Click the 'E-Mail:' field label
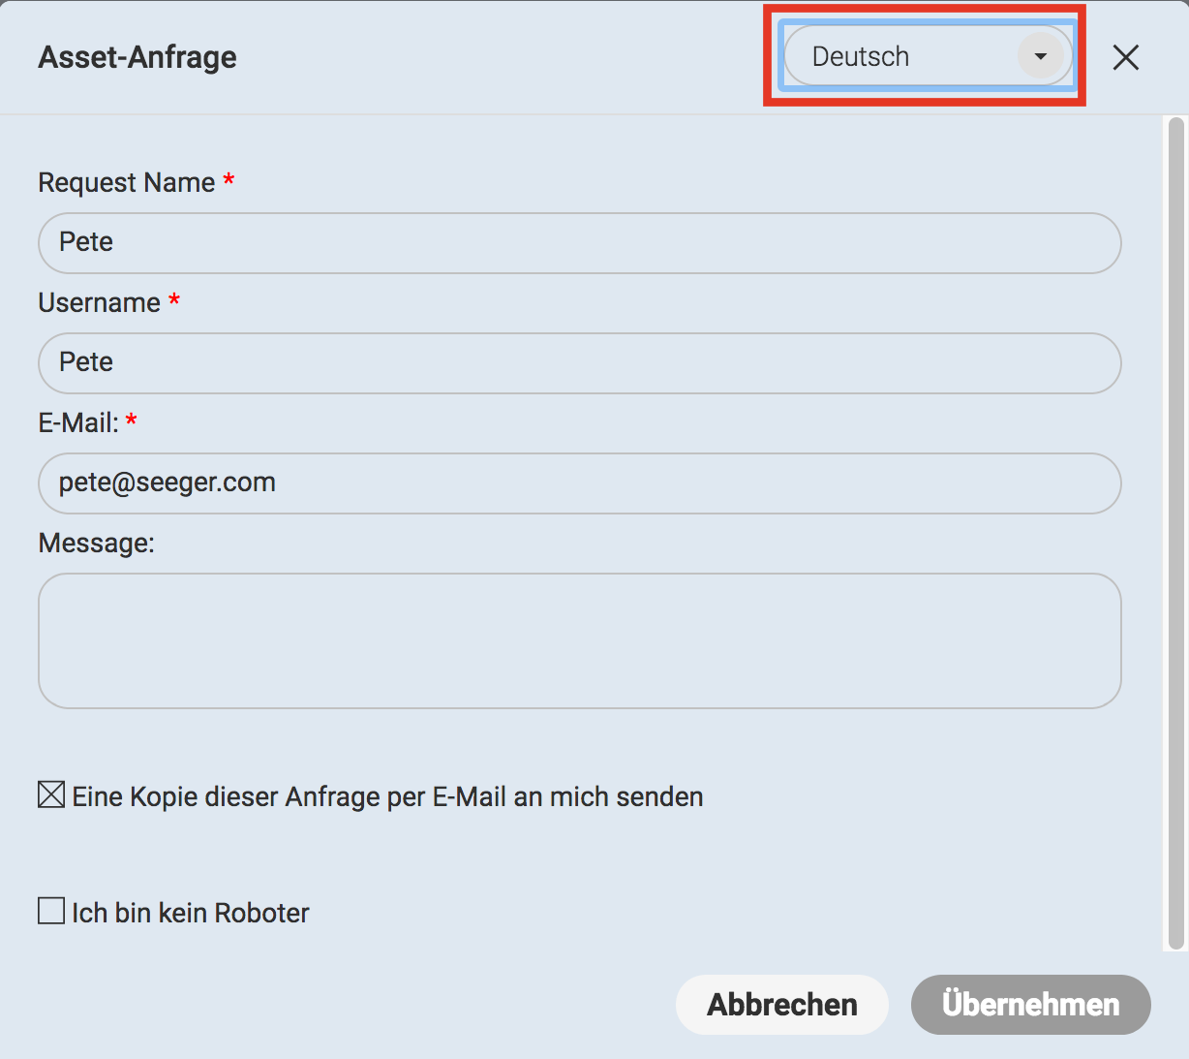 (x=77, y=422)
